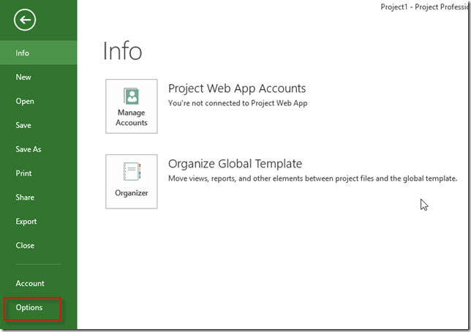The height and width of the screenshot is (332, 471).
Task: Select the Info tab in sidebar
Action: tap(23, 53)
